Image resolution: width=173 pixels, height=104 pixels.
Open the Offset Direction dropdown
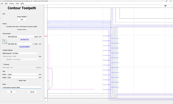(x=25, y=53)
